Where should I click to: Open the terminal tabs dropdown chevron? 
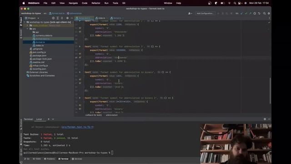pos(53,119)
